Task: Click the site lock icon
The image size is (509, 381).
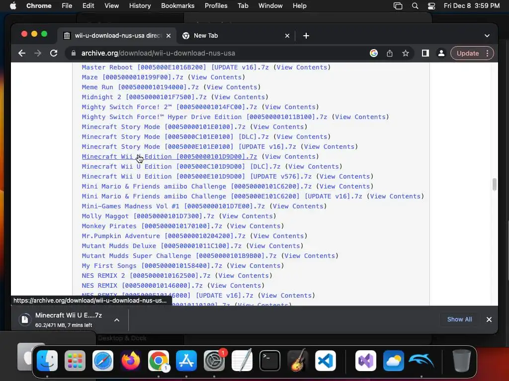Action: pyautogui.click(x=74, y=53)
